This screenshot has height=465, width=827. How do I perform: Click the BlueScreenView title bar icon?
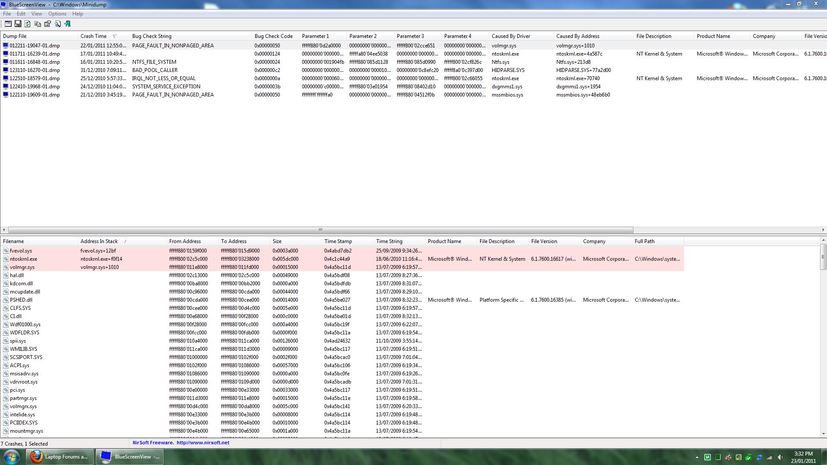click(4, 4)
